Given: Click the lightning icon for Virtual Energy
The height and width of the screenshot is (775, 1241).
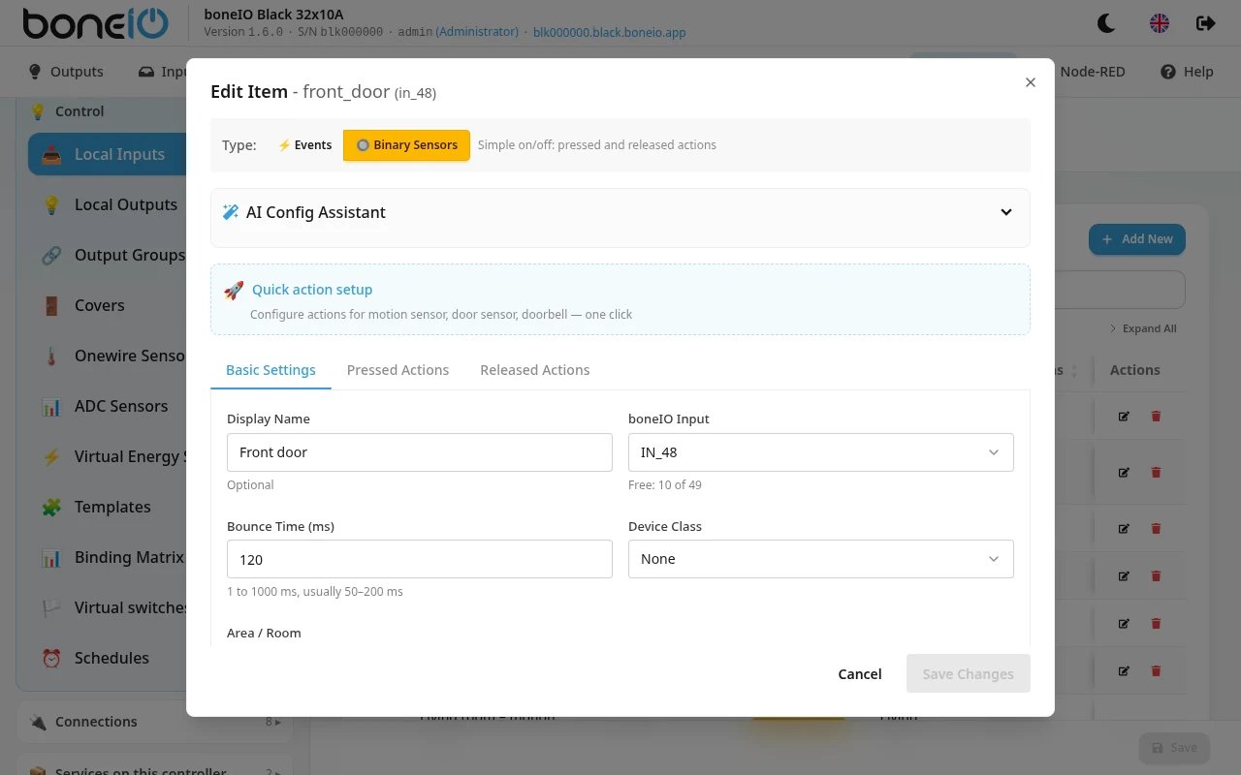Looking at the screenshot, I should 51,456.
